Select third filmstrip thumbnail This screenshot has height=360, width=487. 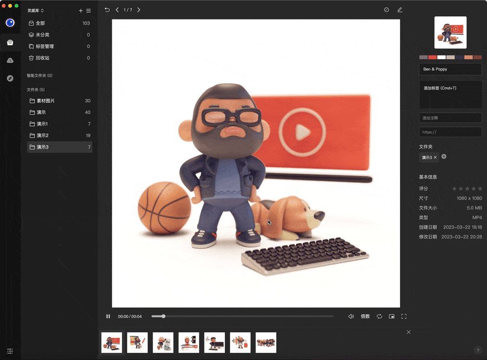pyautogui.click(x=163, y=343)
